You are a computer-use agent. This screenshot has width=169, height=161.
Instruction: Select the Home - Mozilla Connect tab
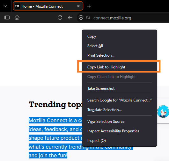click(x=48, y=6)
